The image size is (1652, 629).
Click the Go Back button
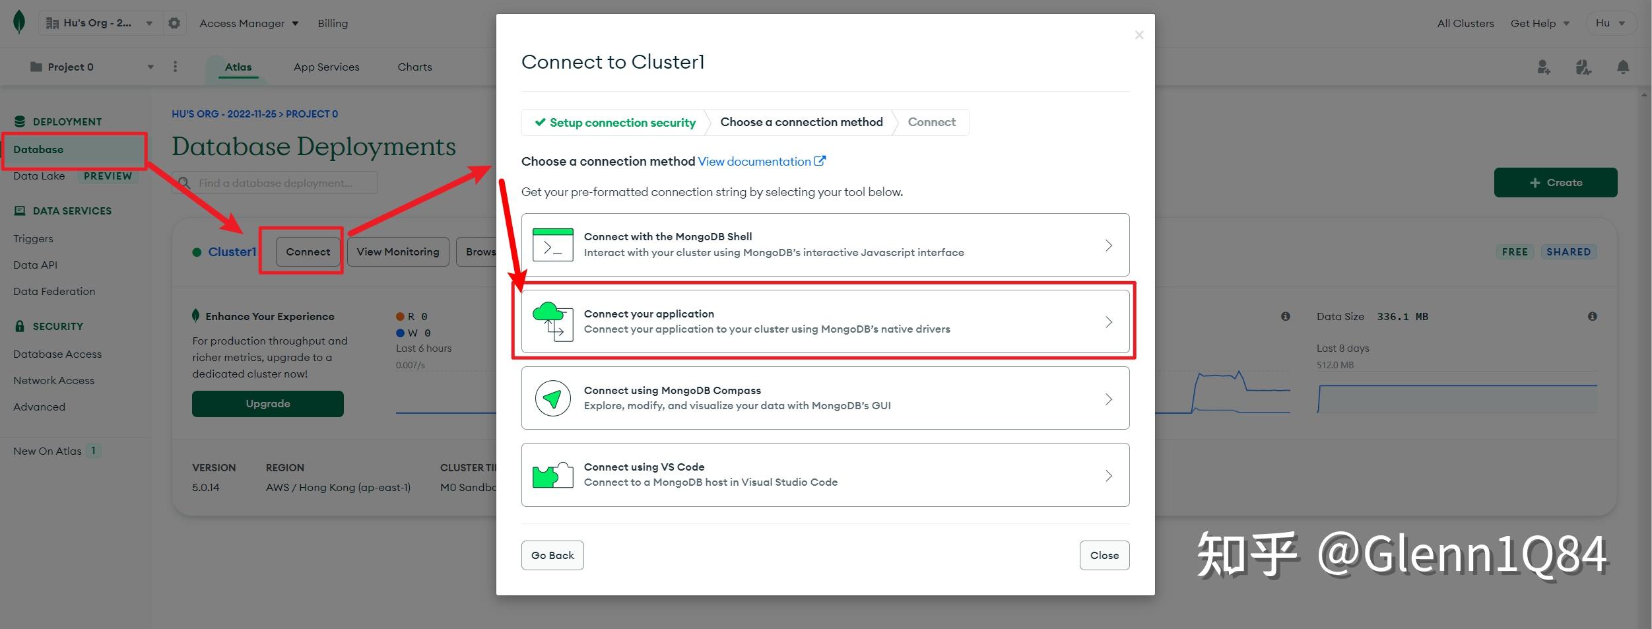point(552,555)
